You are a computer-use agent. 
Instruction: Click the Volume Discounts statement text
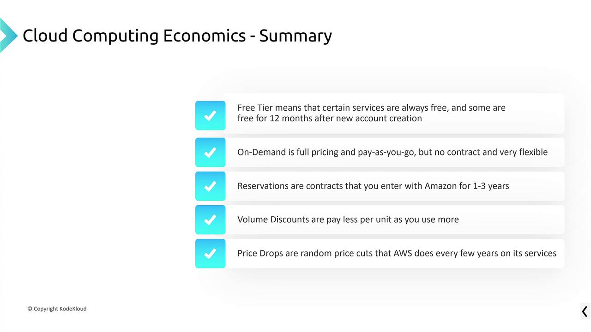pyautogui.click(x=348, y=219)
